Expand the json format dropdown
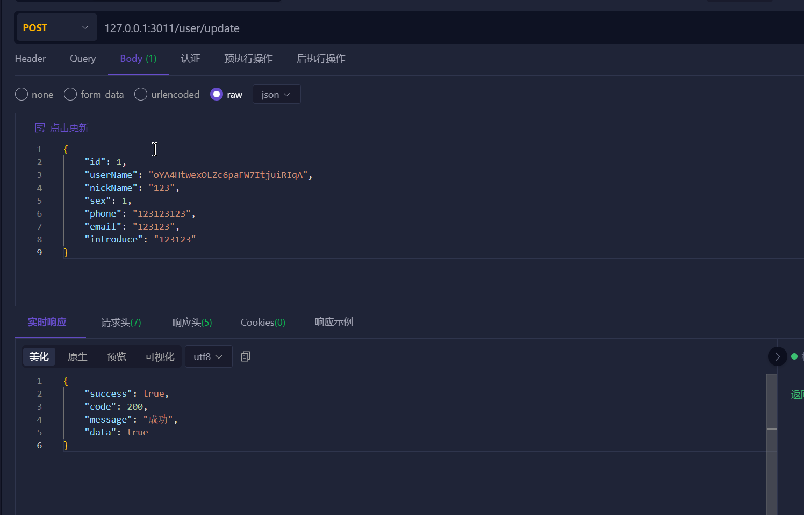 (x=276, y=95)
